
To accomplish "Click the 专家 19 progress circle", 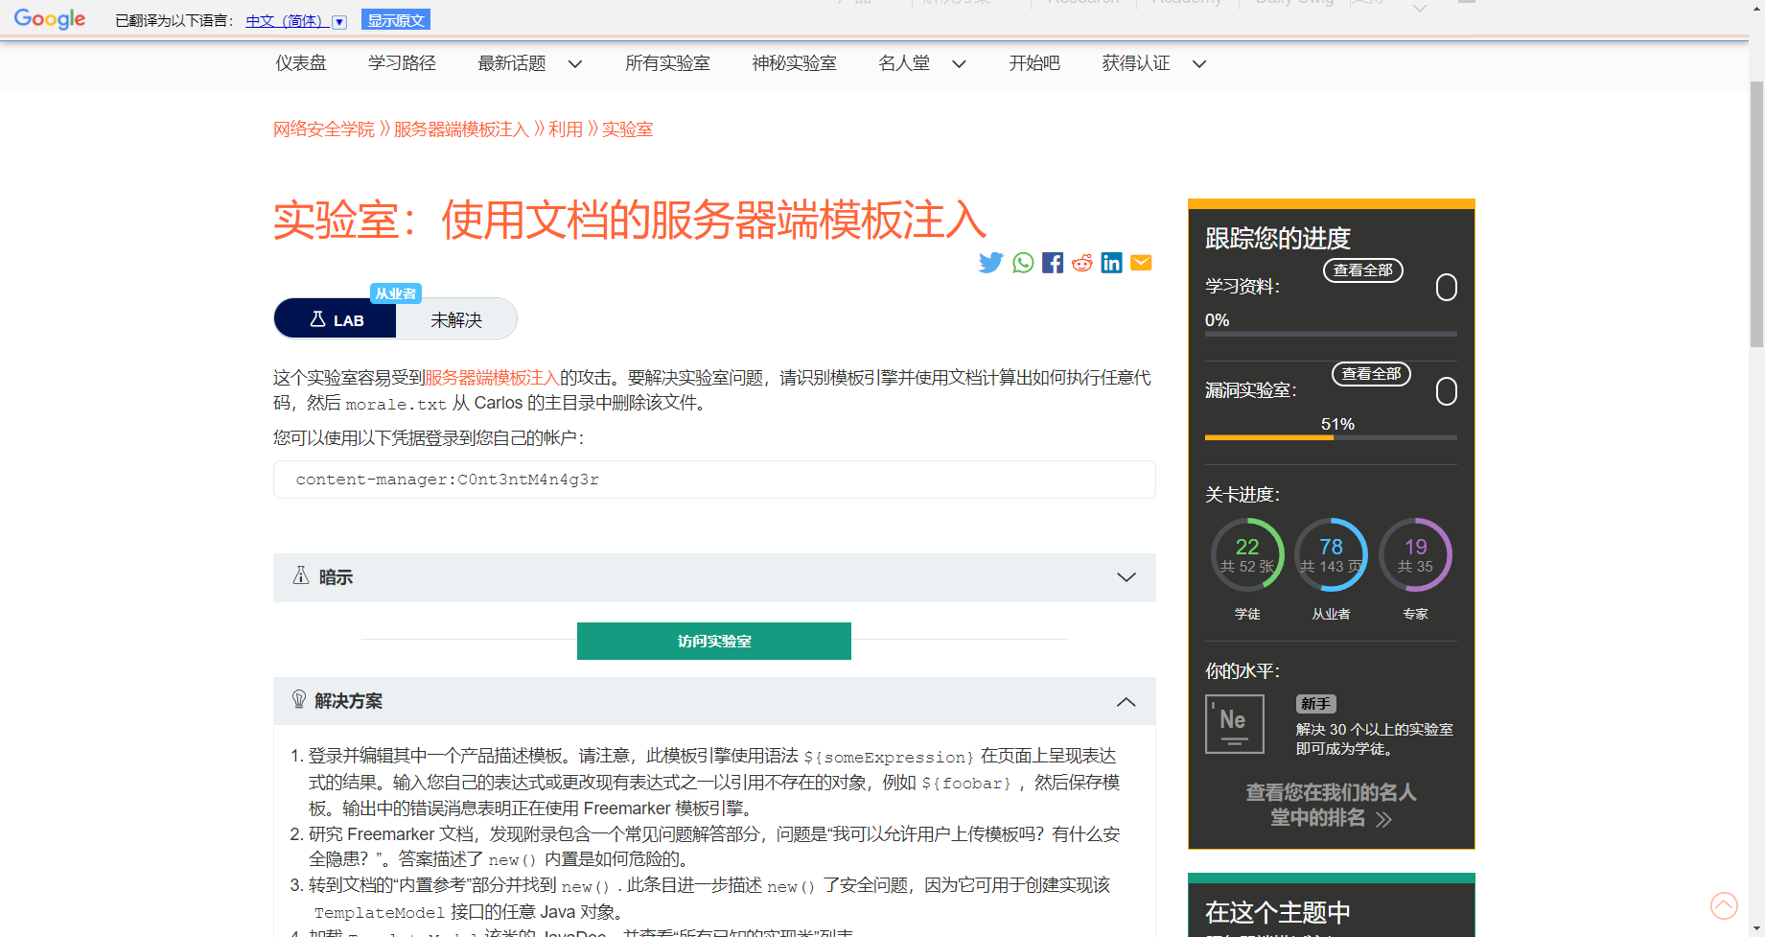I will tap(1415, 555).
